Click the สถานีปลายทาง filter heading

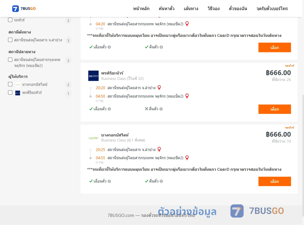pyautogui.click(x=22, y=52)
